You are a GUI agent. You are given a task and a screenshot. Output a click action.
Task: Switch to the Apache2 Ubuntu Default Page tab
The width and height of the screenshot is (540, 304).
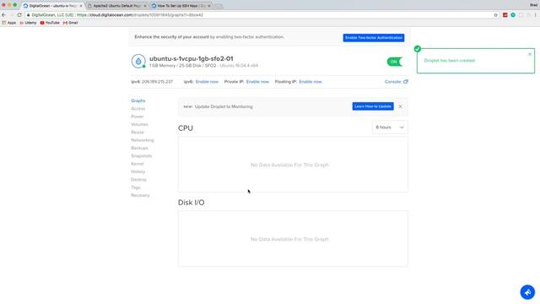click(x=117, y=6)
